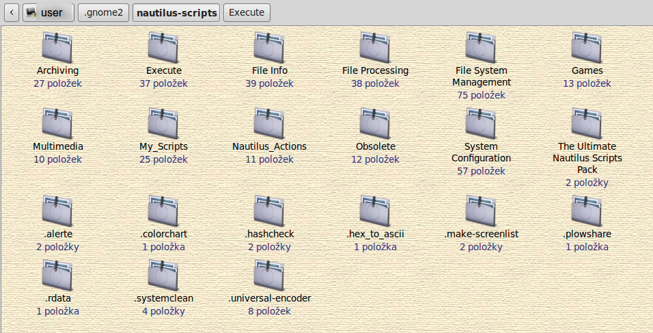Select the .alerte hidden folder icon
653x333 pixels.
pos(57,211)
